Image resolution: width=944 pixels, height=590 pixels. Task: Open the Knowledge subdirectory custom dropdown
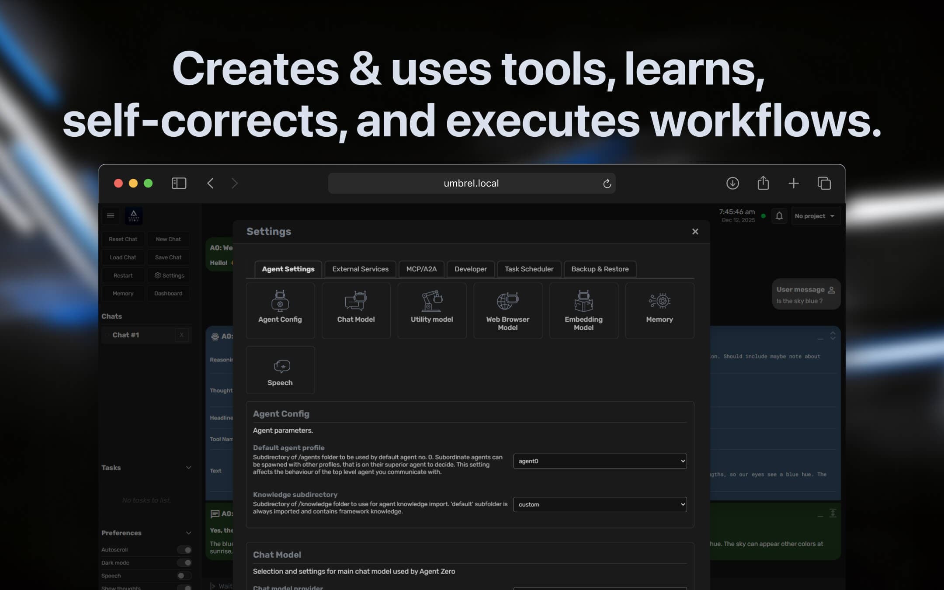click(x=600, y=504)
